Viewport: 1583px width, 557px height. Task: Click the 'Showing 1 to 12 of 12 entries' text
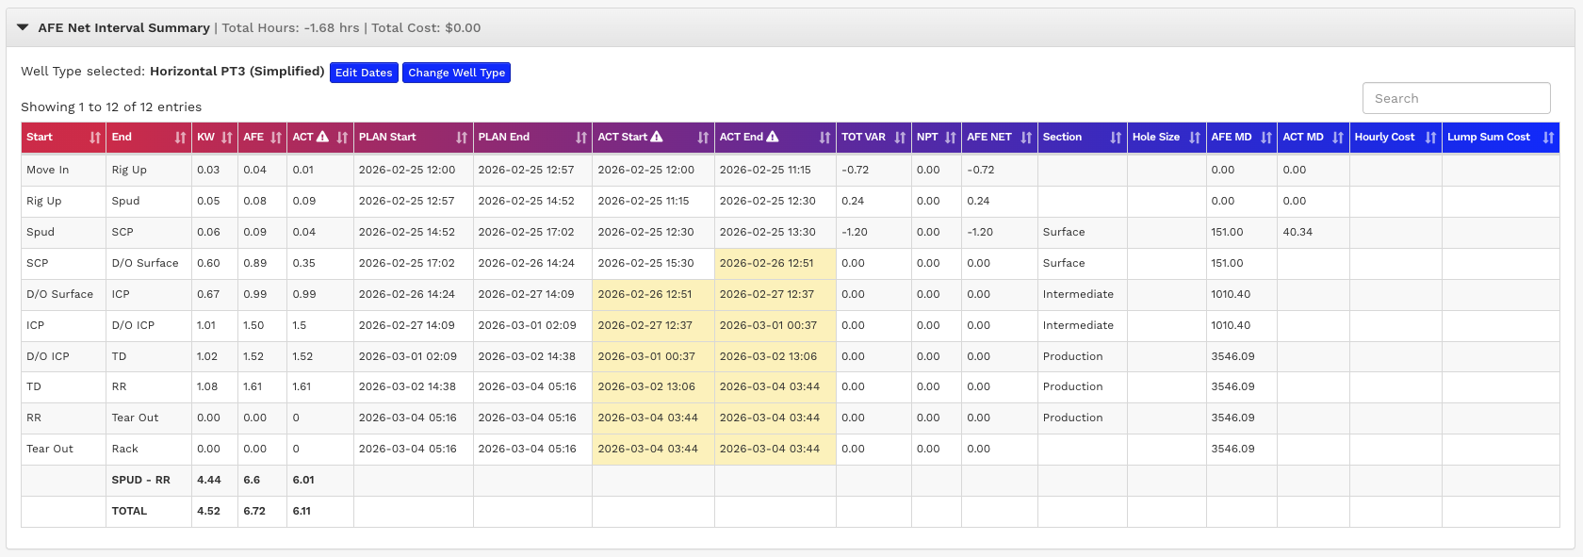(x=111, y=106)
